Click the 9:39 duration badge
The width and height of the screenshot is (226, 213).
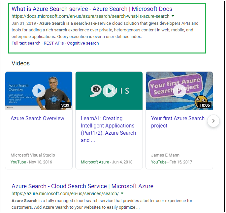[x=65, y=105]
